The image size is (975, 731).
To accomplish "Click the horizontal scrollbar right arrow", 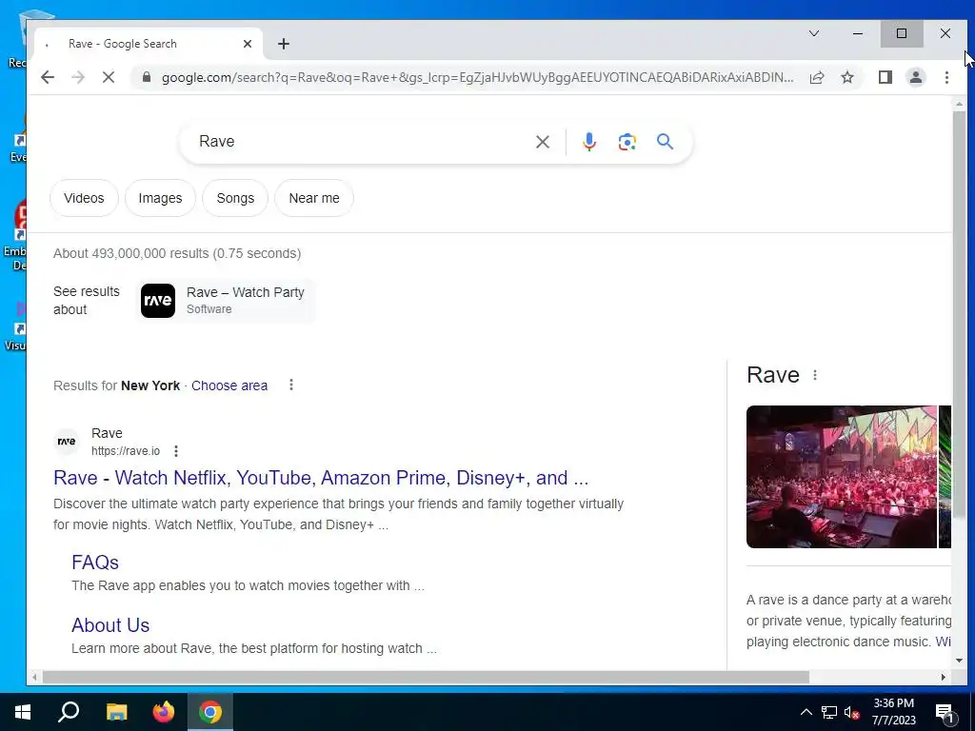I will [x=944, y=677].
